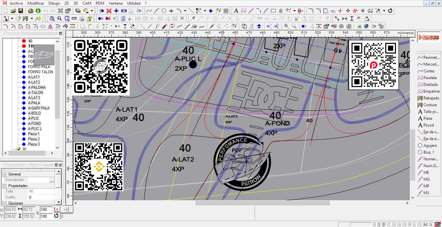Click the green information icon

click(x=38, y=11)
